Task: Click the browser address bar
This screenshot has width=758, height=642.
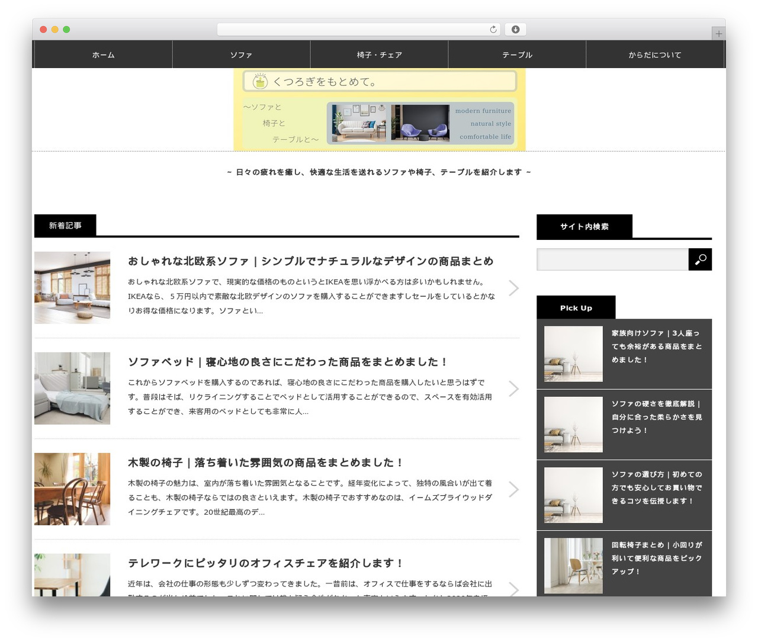Action: click(359, 30)
